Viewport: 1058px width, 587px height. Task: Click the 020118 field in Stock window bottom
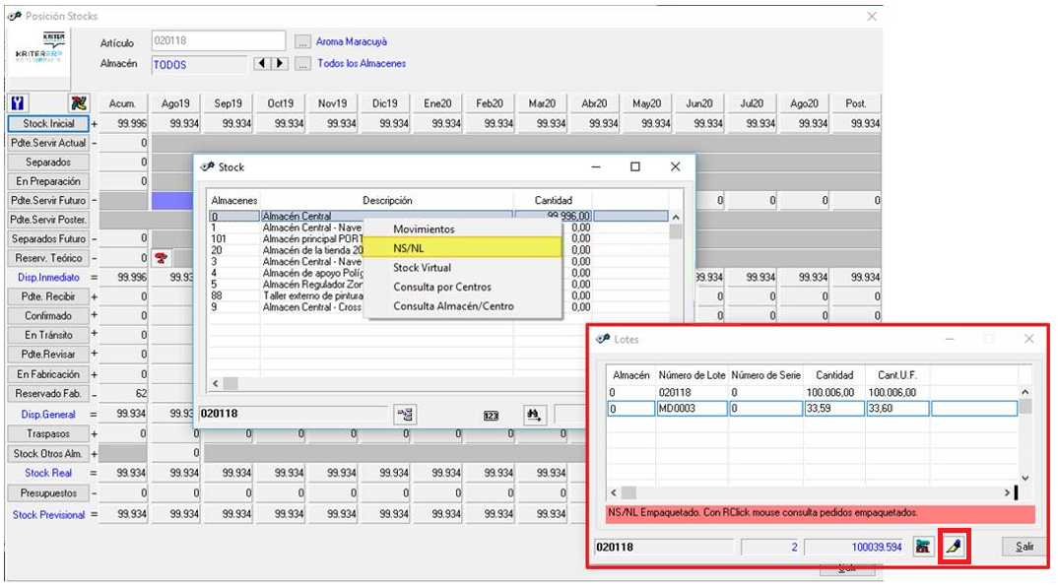coord(295,414)
